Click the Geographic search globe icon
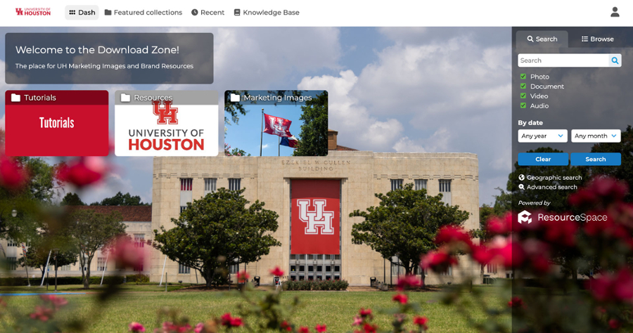 (x=522, y=178)
